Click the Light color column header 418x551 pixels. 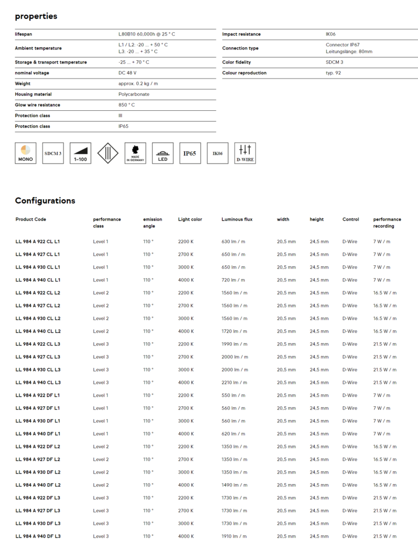[x=190, y=220]
